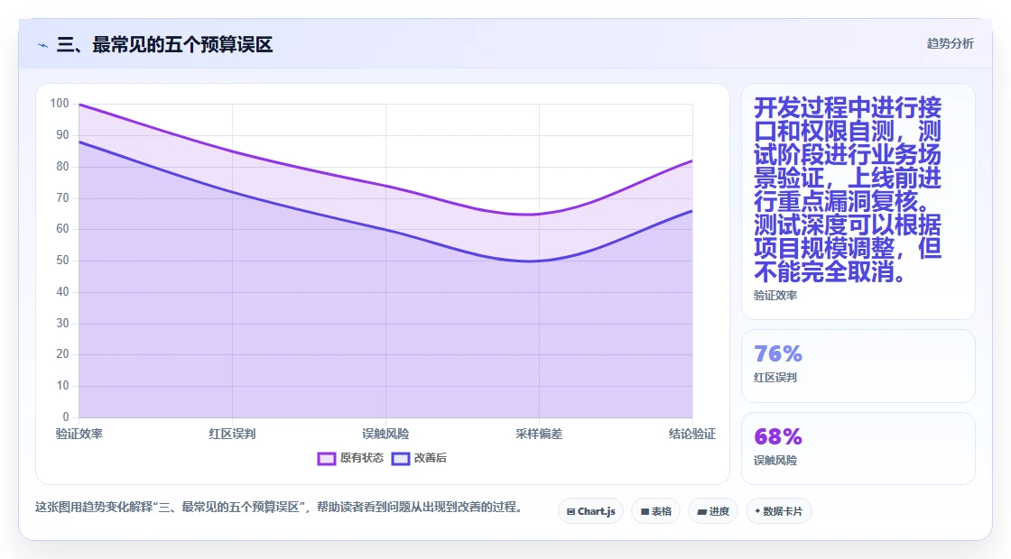The image size is (1011, 559).
Task: Click the large purple paragraph starting 开发过程中
Action: click(x=848, y=189)
